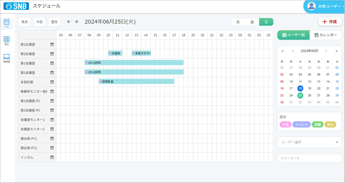345x183 pixels.
Task: Jump to the next year in the mini calendar
Action: click(336, 51)
